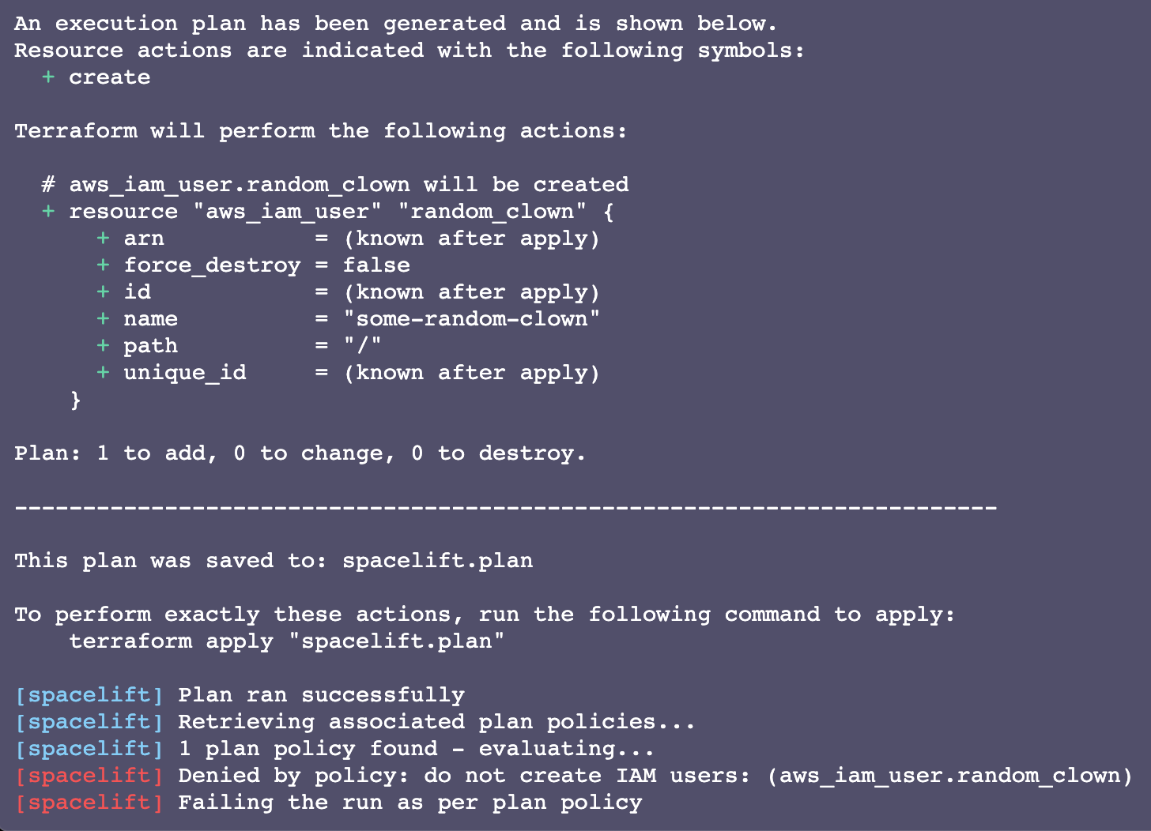Click the "This plan was saved to" line
The image size is (1151, 831).
(x=274, y=561)
